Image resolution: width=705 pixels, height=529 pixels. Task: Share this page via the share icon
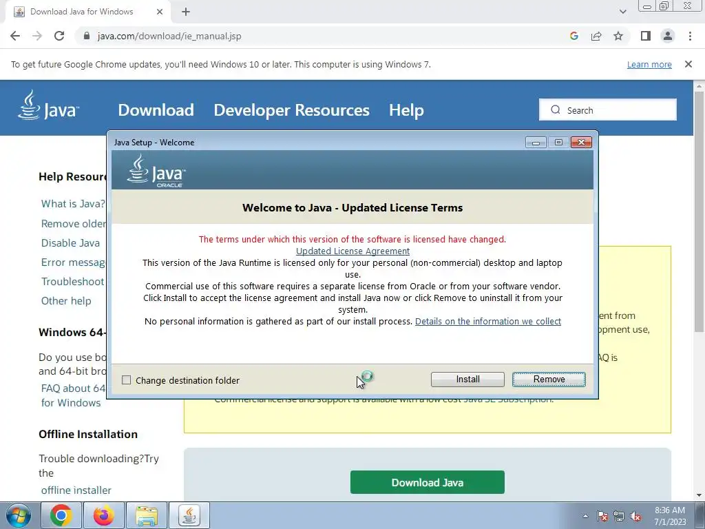point(596,36)
